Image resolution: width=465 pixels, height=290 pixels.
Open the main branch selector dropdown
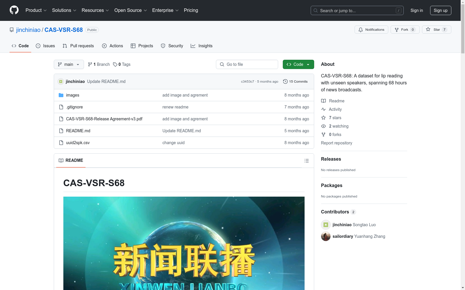click(x=69, y=64)
